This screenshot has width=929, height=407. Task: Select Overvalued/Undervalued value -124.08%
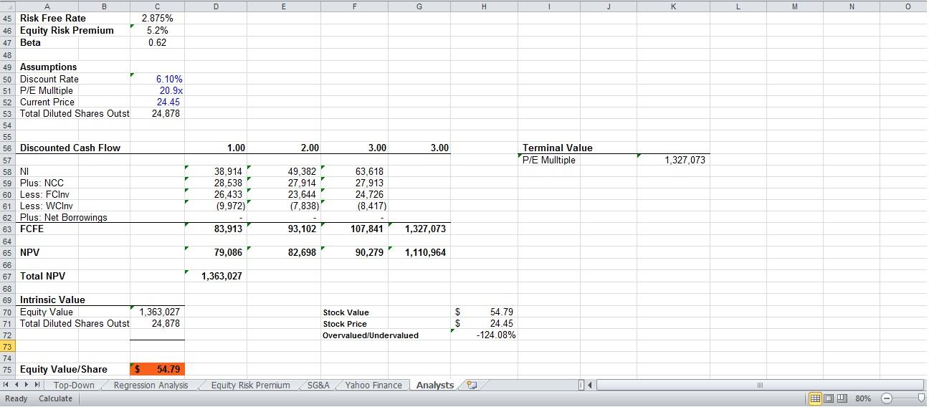(484, 335)
